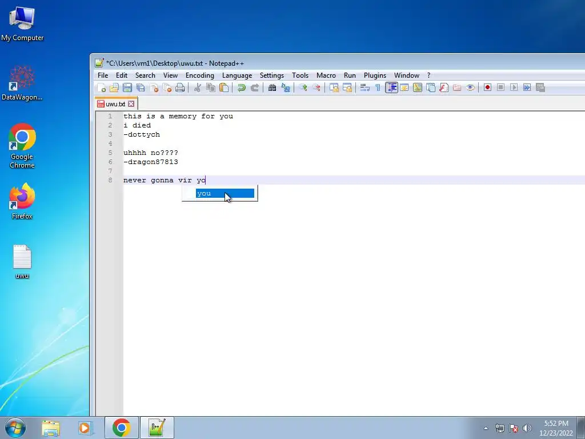Click the Close document toolbar icon

(154, 87)
